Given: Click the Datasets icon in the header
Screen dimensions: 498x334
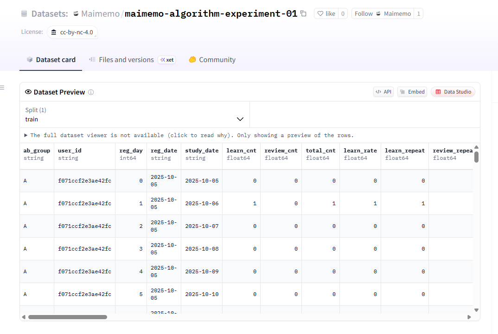Looking at the screenshot, I should [24, 14].
